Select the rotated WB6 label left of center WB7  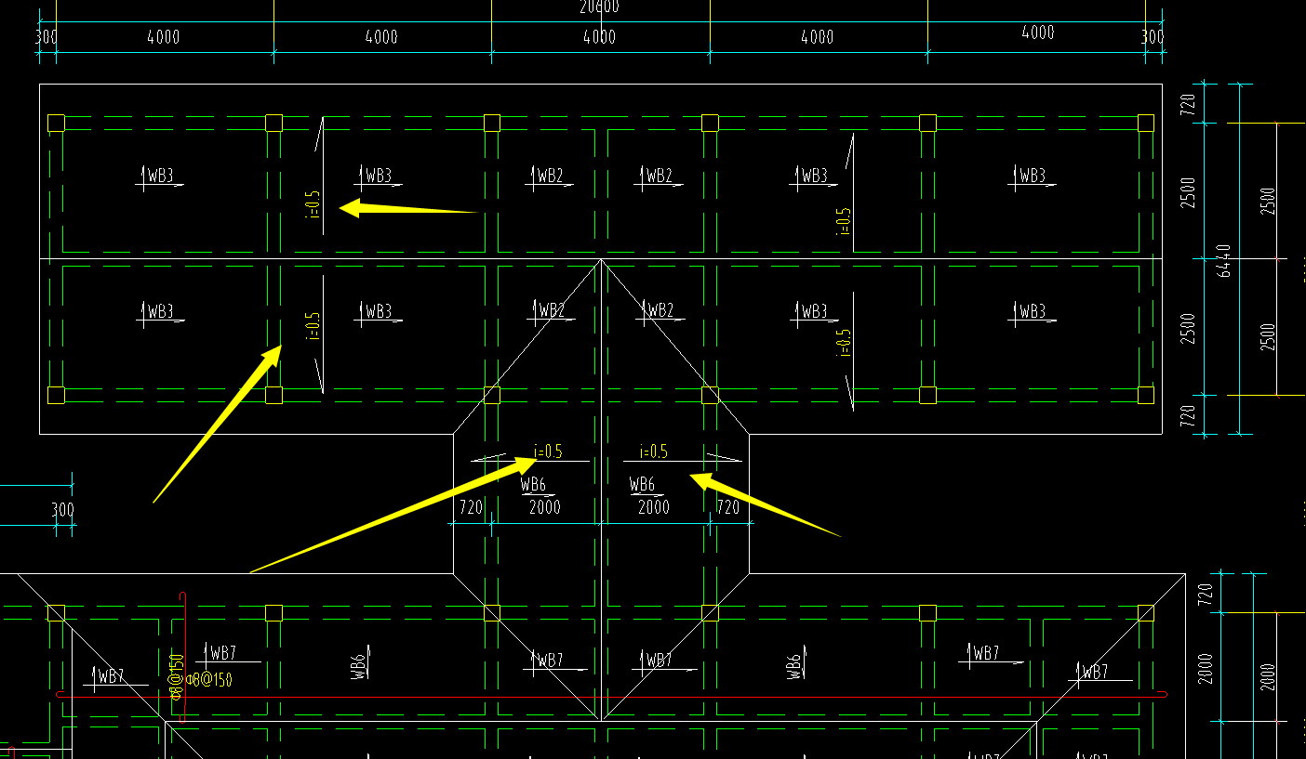[360, 667]
